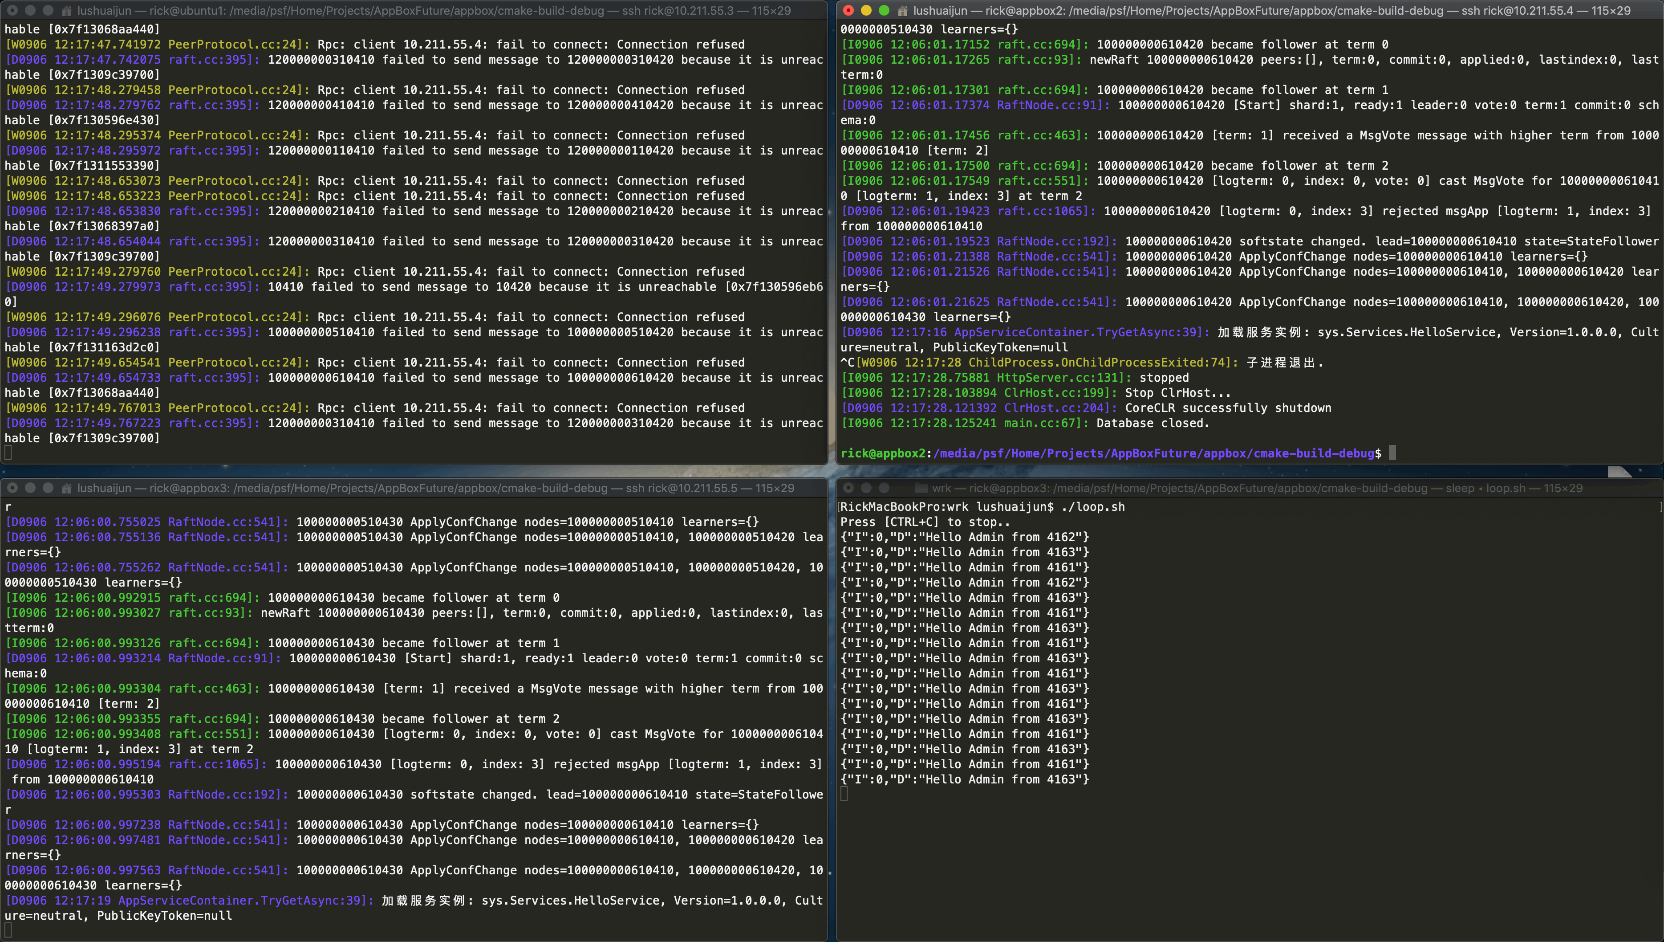Image resolution: width=1664 pixels, height=942 pixels.
Task: Close the active appbox2 terminal with red button
Action: click(x=848, y=10)
